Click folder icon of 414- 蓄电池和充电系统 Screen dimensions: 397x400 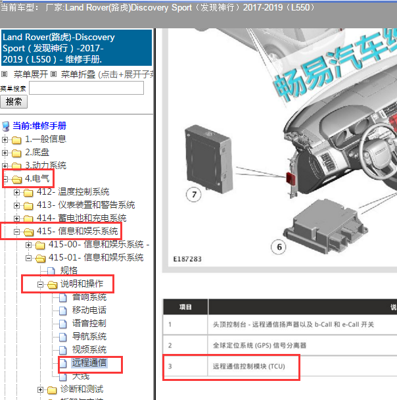pyautogui.click(x=28, y=219)
